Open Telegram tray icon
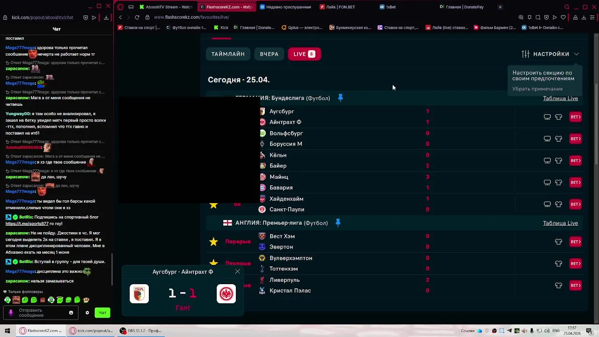 [x=509, y=331]
